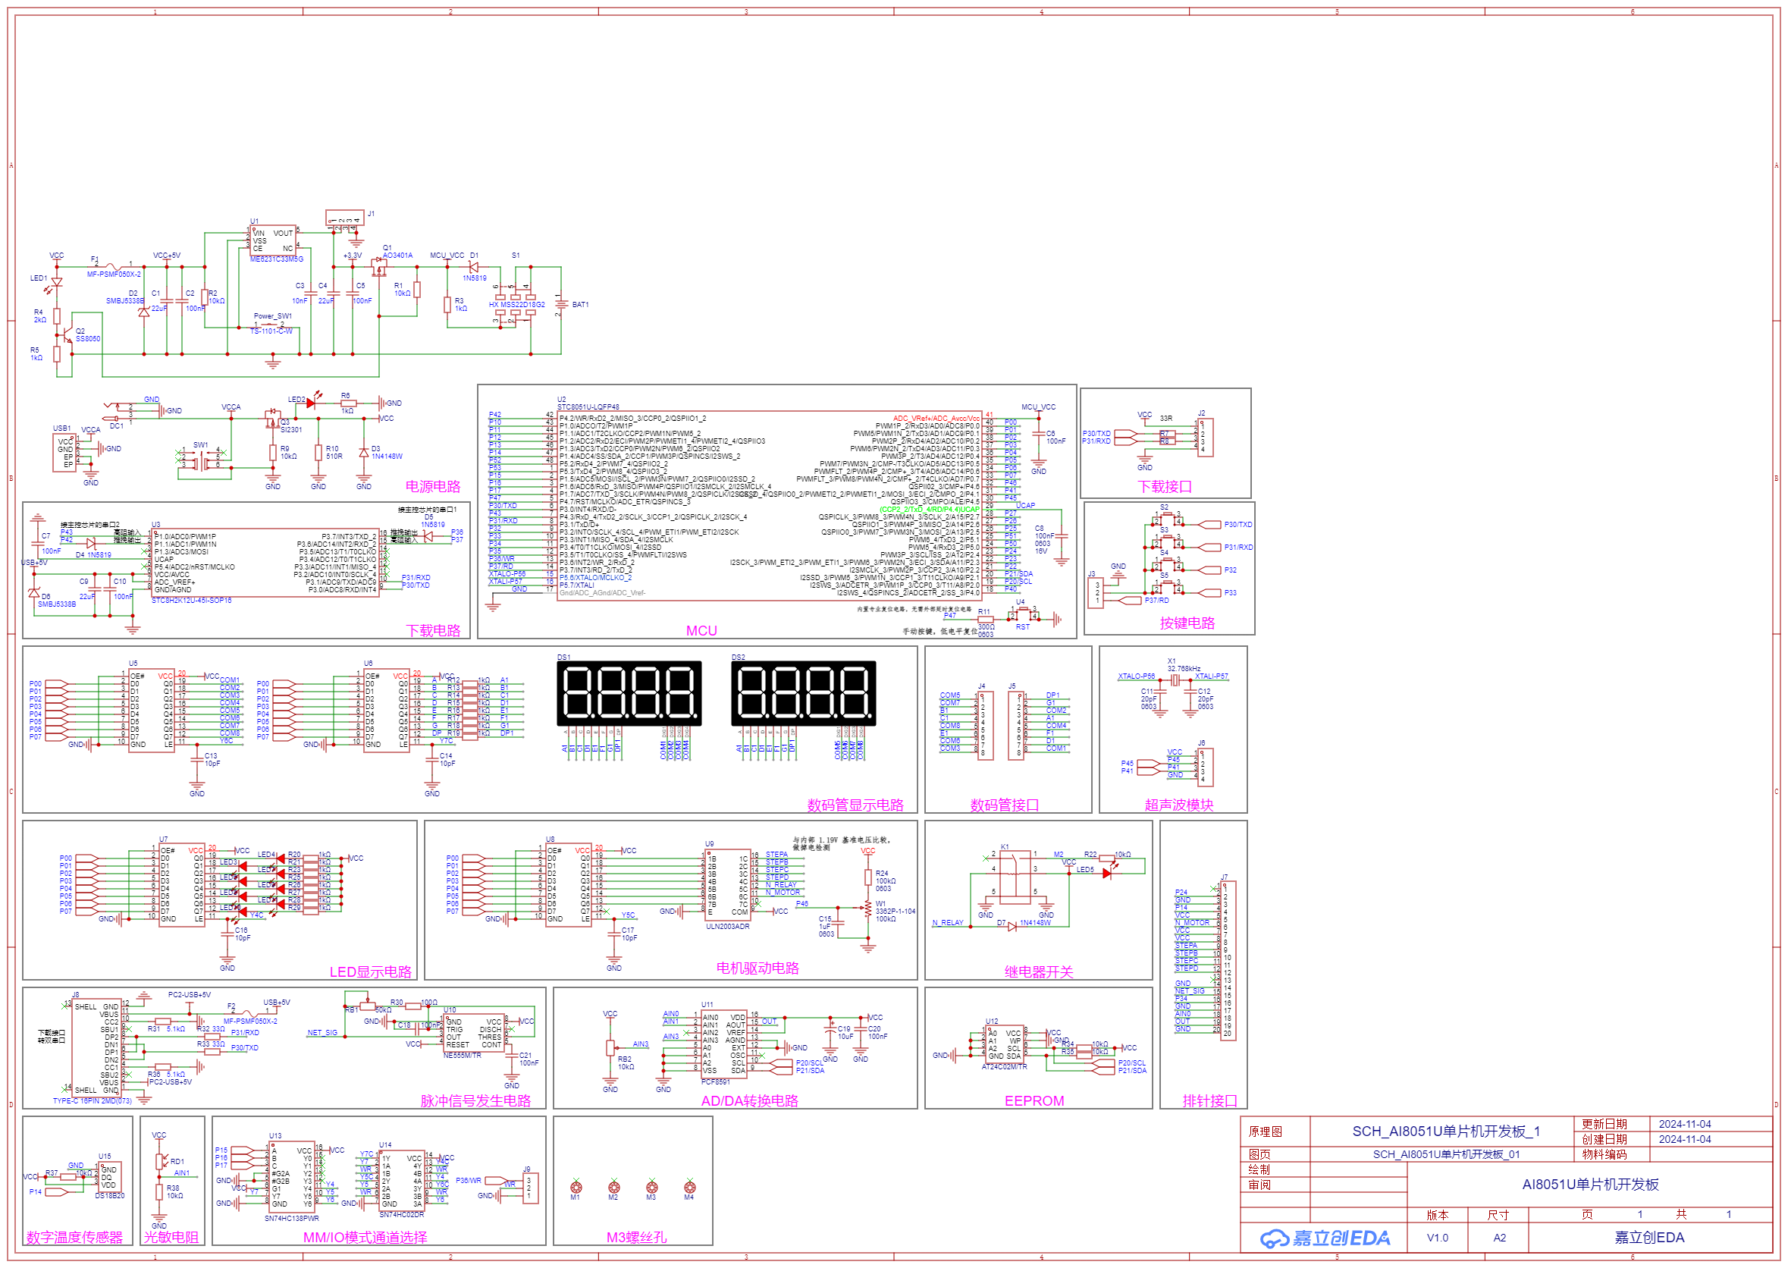
Task: Click the M1 screw hole symbol
Action: click(x=576, y=1187)
